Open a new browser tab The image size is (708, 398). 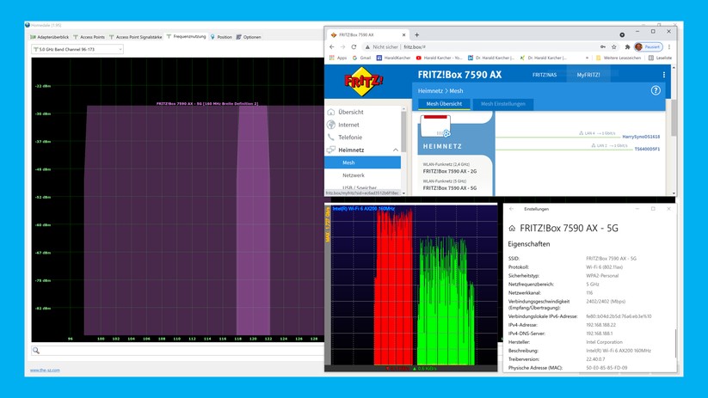(x=416, y=34)
